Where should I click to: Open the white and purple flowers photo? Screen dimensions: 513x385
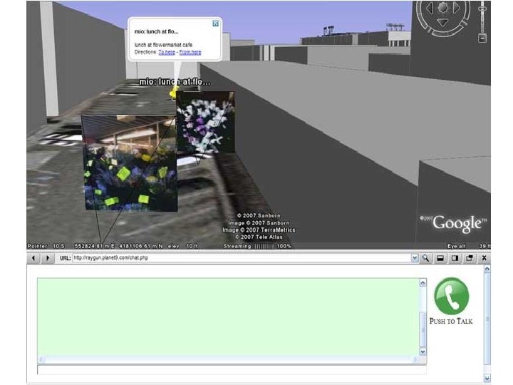[x=206, y=123]
